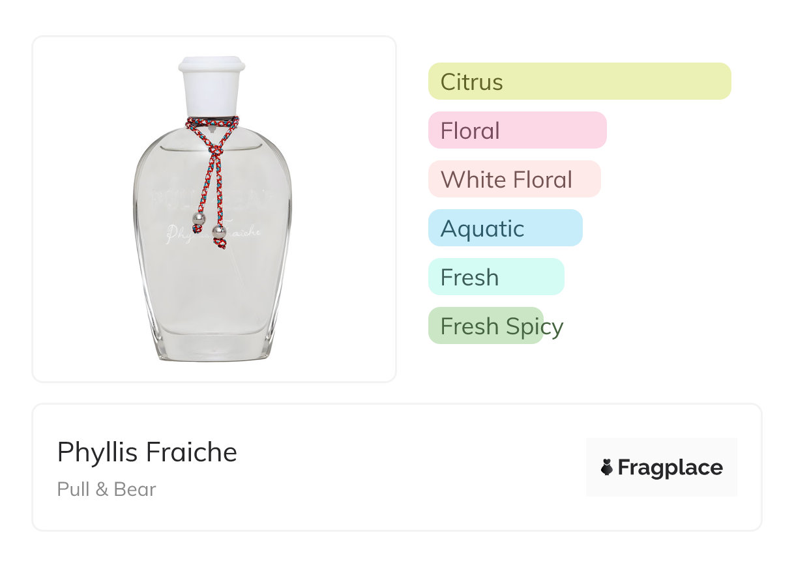Click the White Floral accord bar
Image resolution: width=794 pixels, height=563 pixels.
pos(514,179)
